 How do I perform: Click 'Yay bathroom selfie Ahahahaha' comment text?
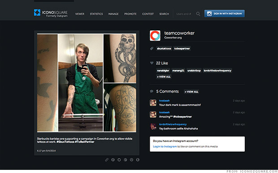click(x=178, y=128)
